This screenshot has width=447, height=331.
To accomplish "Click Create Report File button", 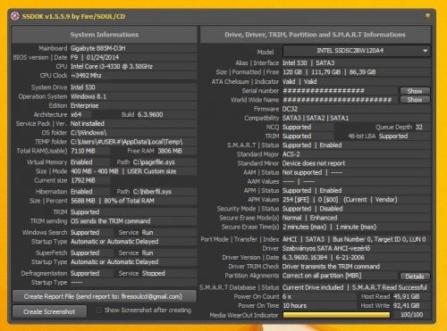I will click(105, 296).
